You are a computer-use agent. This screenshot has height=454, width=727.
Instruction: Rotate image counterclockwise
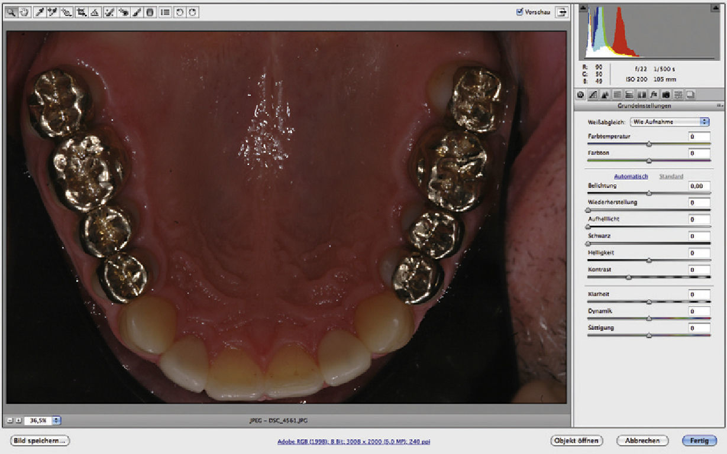tap(180, 12)
